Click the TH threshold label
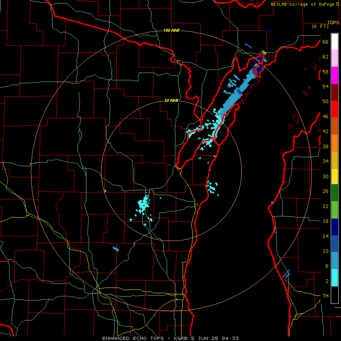This screenshot has height=341, width=341. (325, 296)
